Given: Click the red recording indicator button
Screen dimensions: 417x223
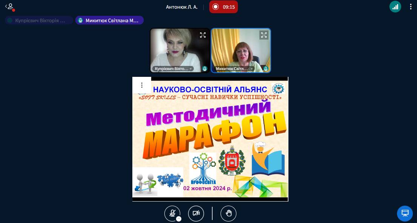Looking at the screenshot, I should pyautogui.click(x=223, y=7).
